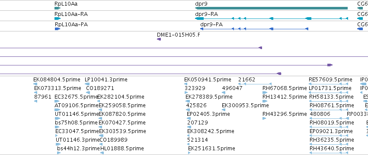Select the RH43640.5prime EST alignment
This screenshot has width=368, height=155.
tap(329, 153)
